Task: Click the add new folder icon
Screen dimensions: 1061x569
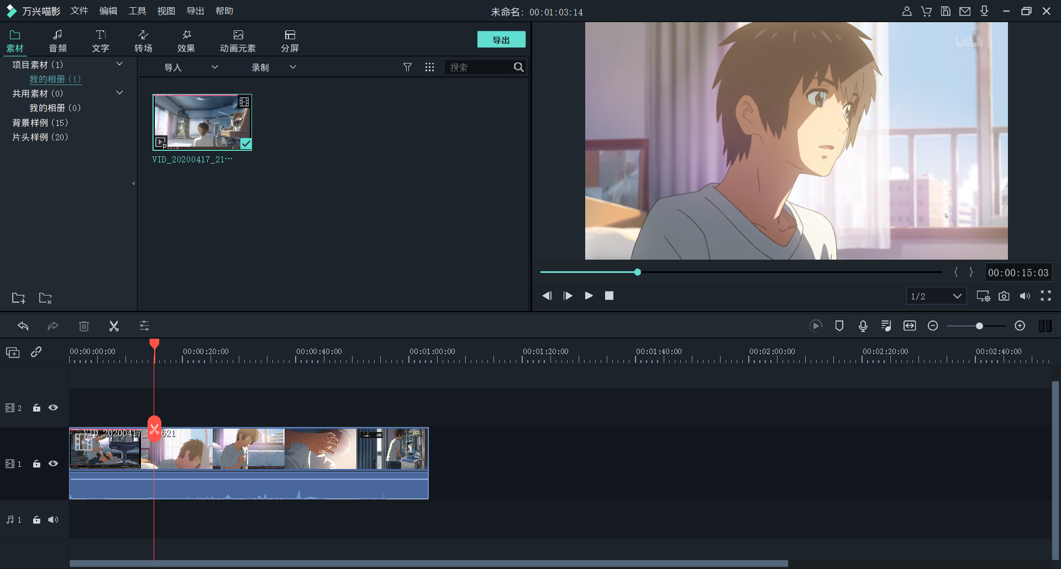Action: click(x=19, y=298)
